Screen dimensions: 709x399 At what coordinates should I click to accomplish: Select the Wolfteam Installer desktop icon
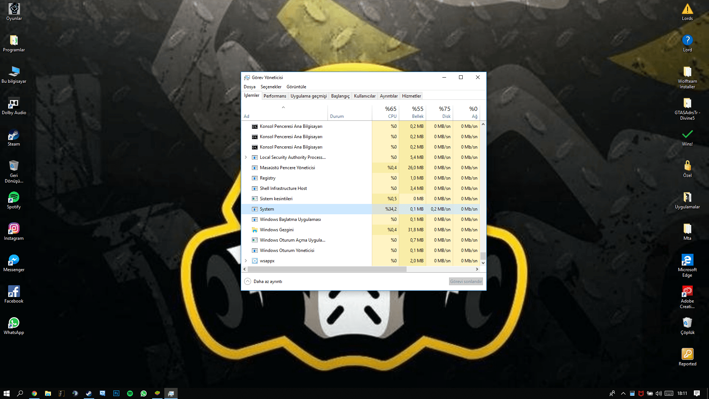click(687, 77)
